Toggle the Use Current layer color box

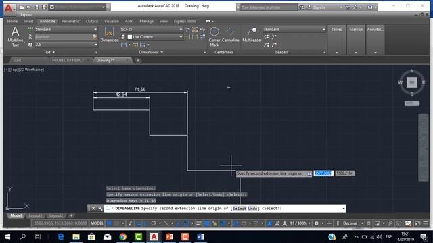(129, 37)
